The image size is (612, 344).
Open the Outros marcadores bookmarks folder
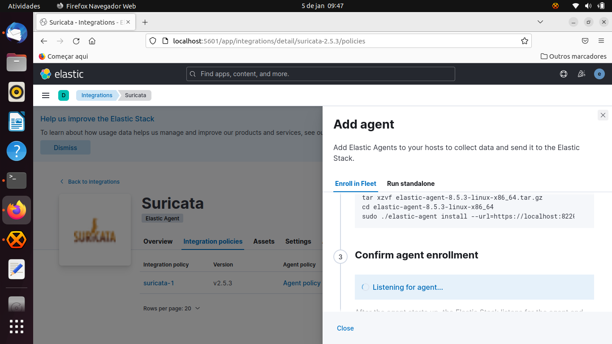(573, 56)
